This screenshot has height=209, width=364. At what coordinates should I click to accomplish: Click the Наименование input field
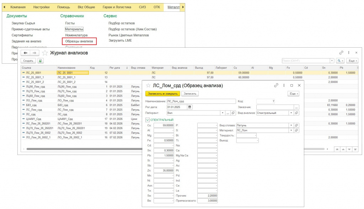pos(201,101)
